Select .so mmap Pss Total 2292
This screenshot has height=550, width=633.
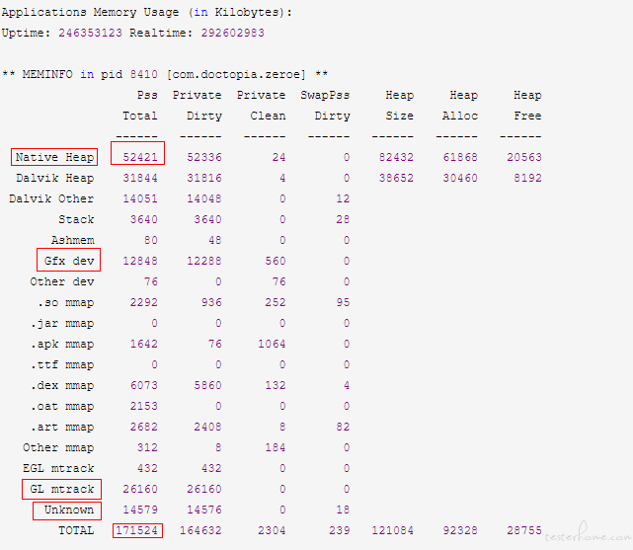pyautogui.click(x=144, y=302)
